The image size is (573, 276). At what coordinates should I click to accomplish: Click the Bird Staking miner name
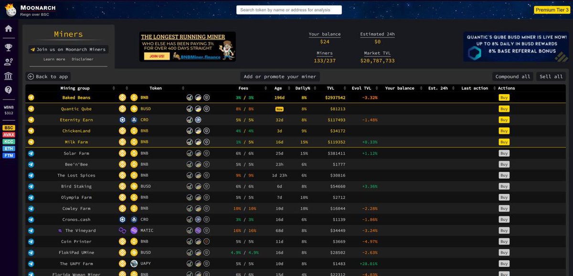pos(76,186)
